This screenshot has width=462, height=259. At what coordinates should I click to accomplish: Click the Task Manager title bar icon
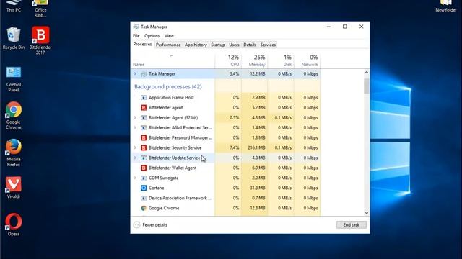click(136, 27)
